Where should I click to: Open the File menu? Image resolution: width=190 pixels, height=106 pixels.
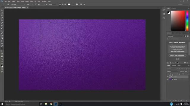point(6,1)
